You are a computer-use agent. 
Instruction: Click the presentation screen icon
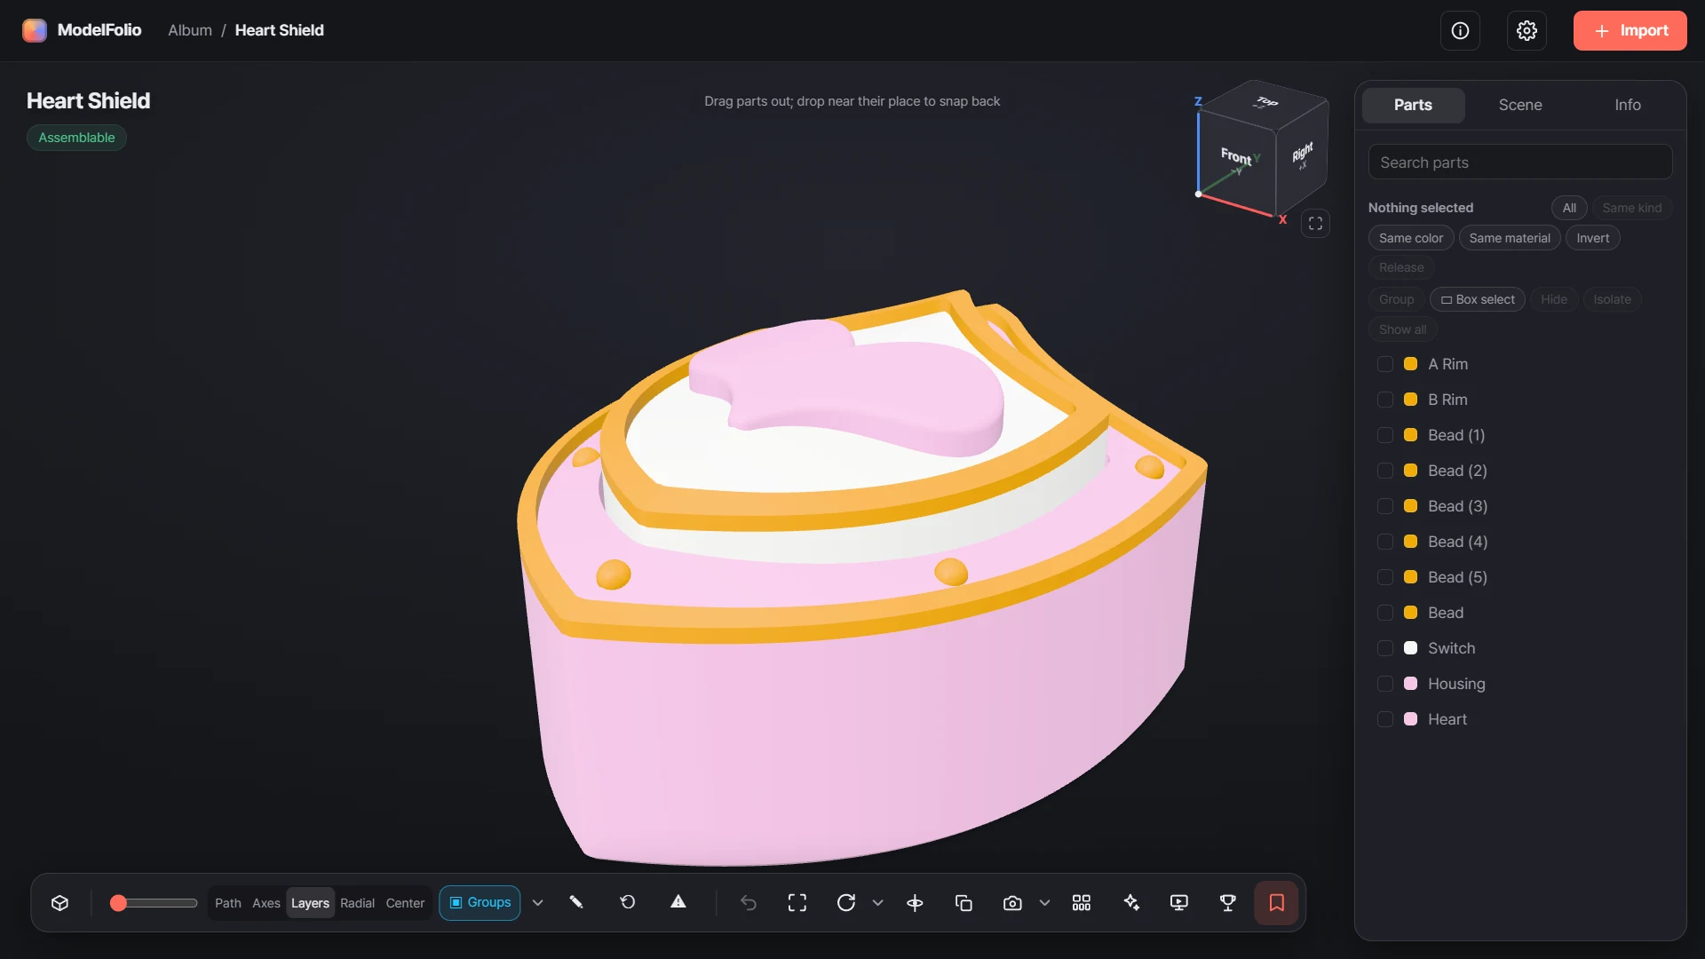point(1179,903)
